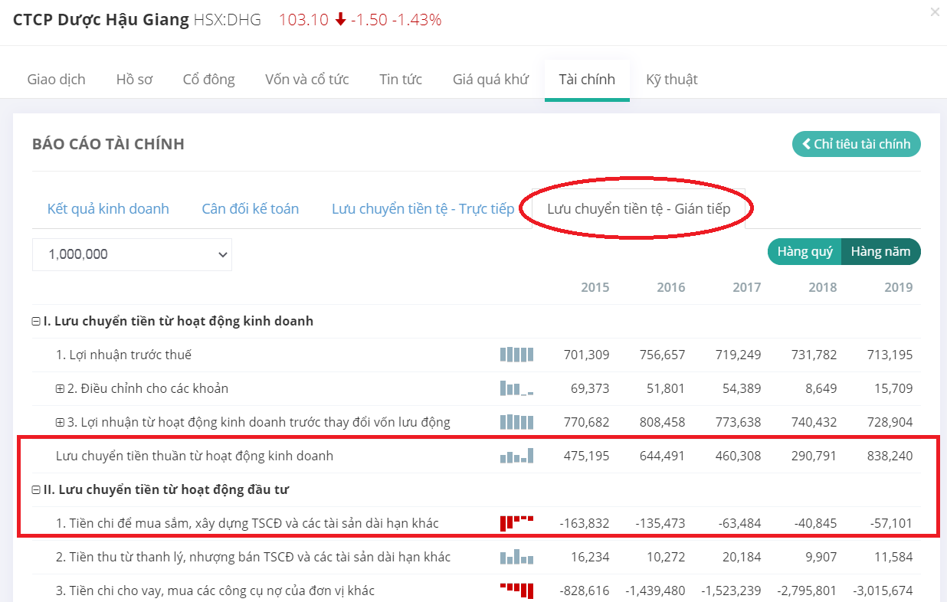Collapse section I. Lưu chuyển tiền kinh doanh
Screen dimensions: 947x602
pyautogui.click(x=36, y=322)
